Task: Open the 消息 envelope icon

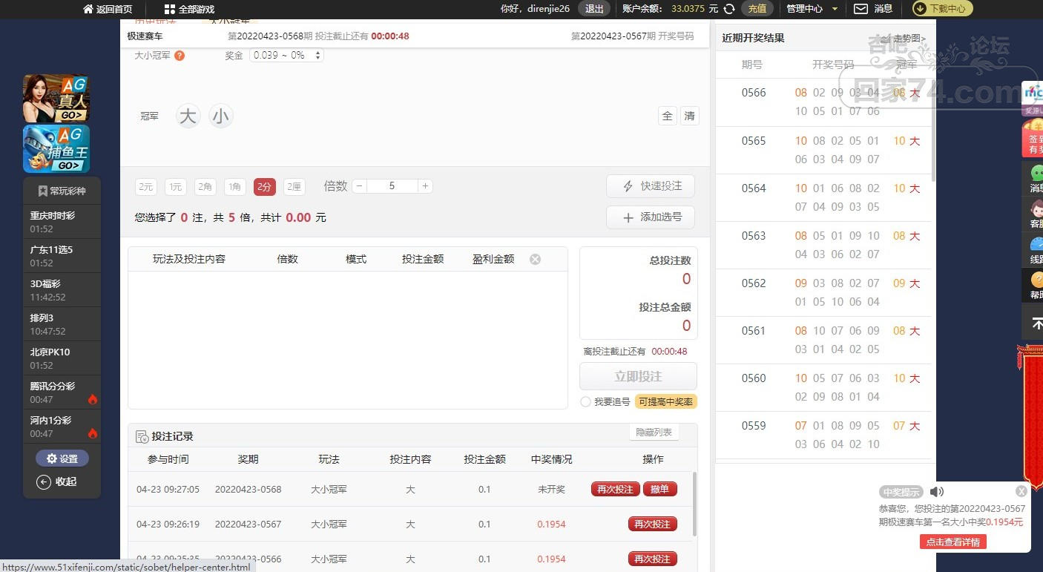Action: 861,9
